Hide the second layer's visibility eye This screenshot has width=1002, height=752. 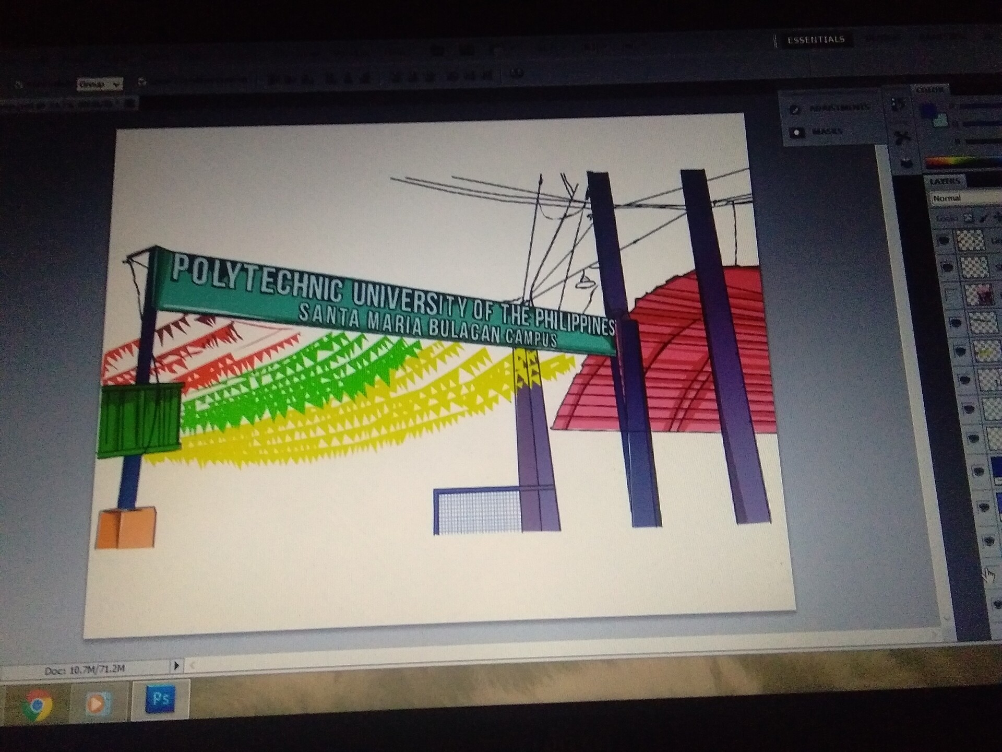point(947,268)
